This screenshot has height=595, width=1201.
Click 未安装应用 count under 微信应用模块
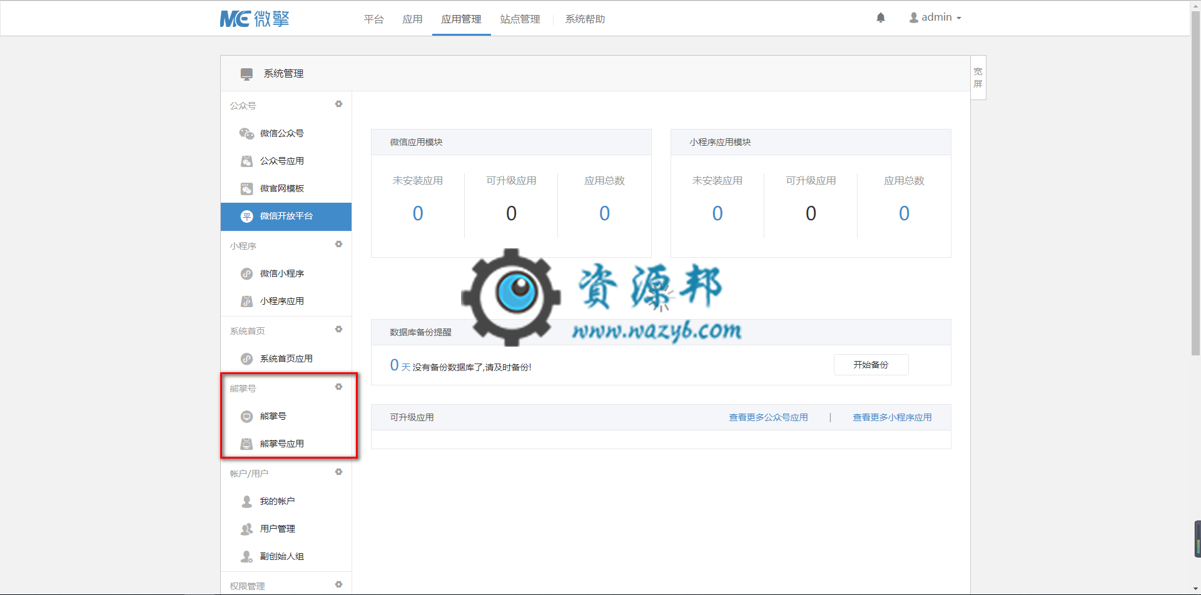(418, 213)
